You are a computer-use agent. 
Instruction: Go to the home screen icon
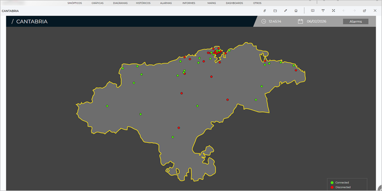click(x=296, y=11)
